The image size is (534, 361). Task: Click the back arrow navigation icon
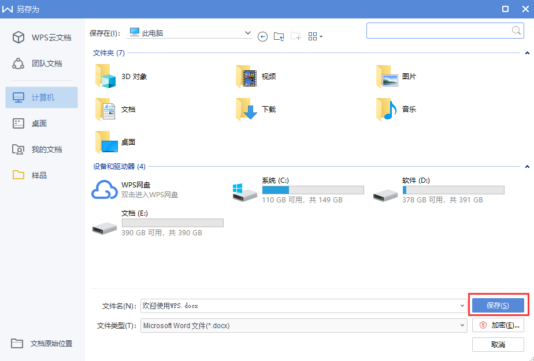pyautogui.click(x=262, y=36)
